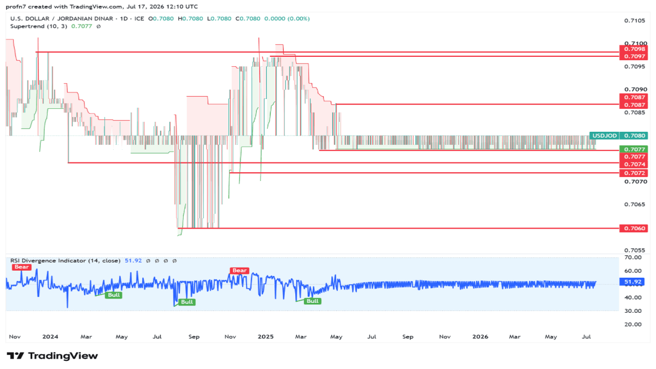The height and width of the screenshot is (369, 656).
Task: Click the 0.7105 price scale value
Action: (635, 20)
